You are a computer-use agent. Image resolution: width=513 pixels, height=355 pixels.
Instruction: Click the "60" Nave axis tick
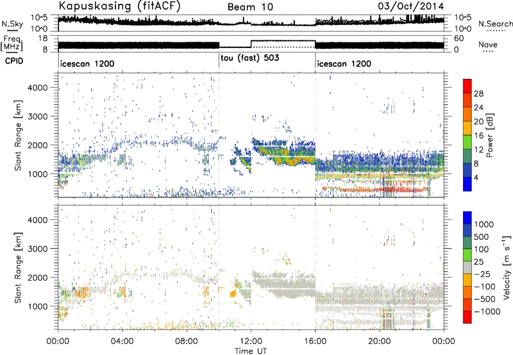[x=459, y=38]
